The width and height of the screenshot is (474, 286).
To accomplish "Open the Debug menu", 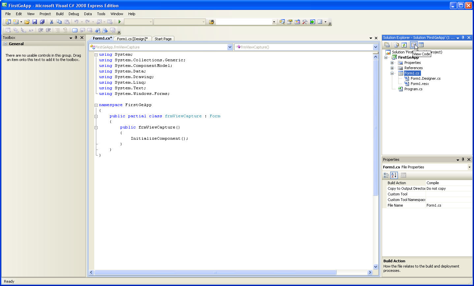I will 74,14.
